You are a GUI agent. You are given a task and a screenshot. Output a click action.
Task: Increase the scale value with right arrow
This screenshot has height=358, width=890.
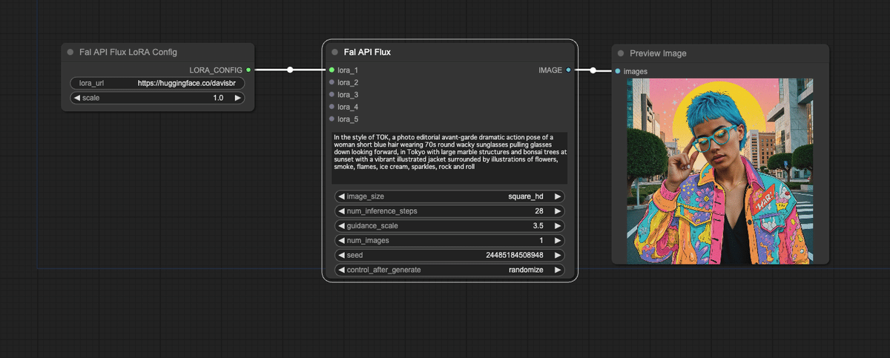[x=237, y=98]
